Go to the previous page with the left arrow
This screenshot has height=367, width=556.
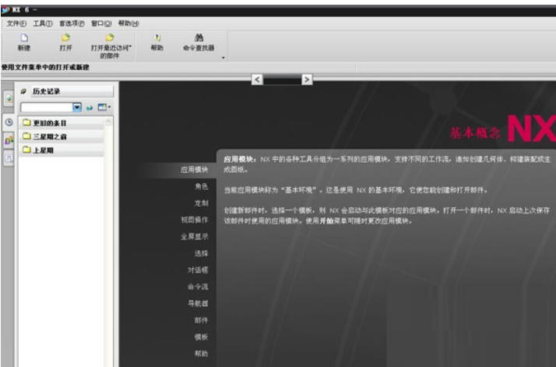tap(258, 79)
